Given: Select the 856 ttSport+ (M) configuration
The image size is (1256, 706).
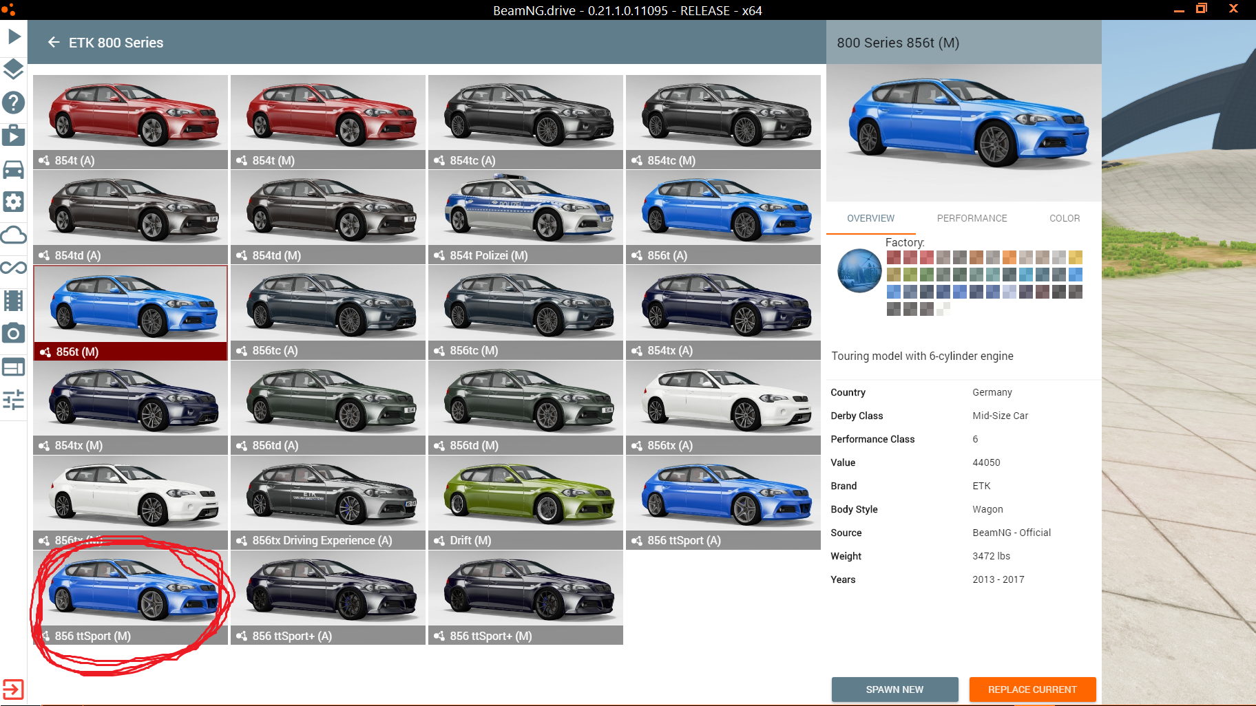Looking at the screenshot, I should 525,597.
